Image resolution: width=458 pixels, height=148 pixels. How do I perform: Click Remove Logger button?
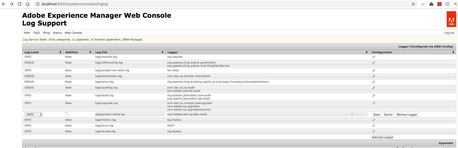tap(407, 114)
